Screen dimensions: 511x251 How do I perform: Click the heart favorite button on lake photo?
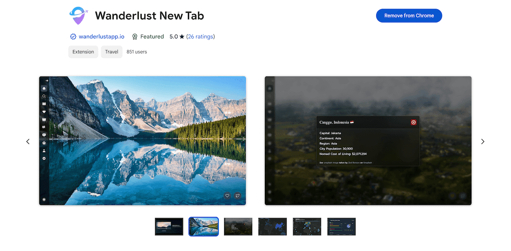(228, 195)
